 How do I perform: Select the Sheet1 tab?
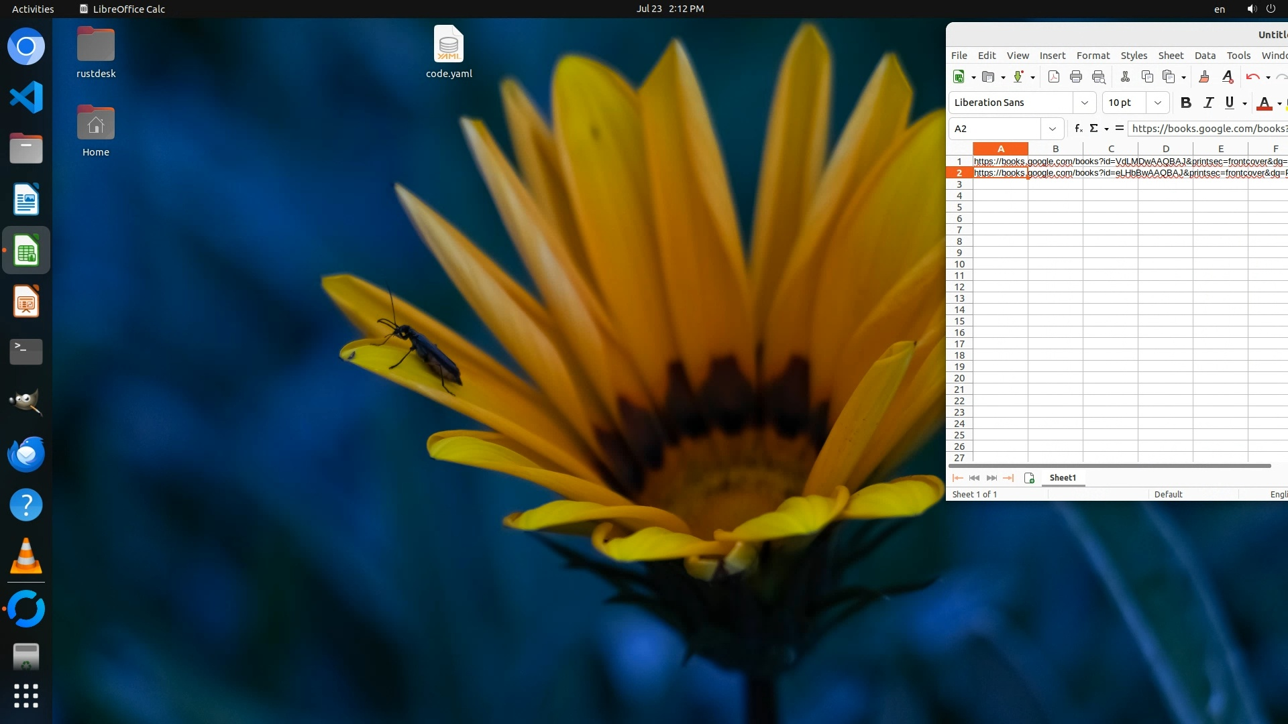point(1063,477)
